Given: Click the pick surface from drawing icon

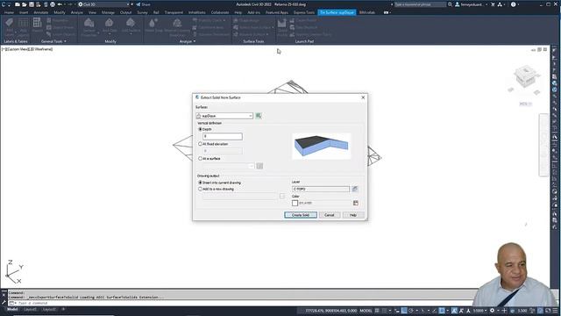Looking at the screenshot, I should click(259, 116).
